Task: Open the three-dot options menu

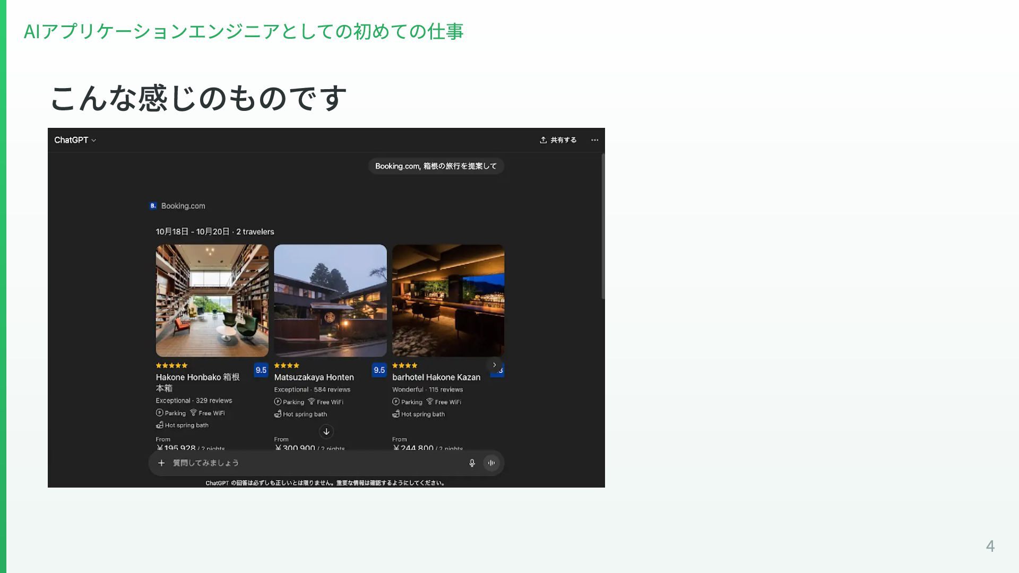Action: 594,140
